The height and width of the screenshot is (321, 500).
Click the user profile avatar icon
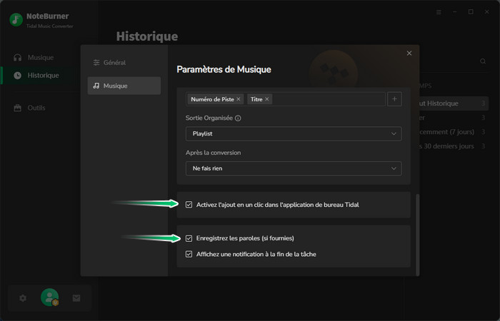tap(49, 297)
